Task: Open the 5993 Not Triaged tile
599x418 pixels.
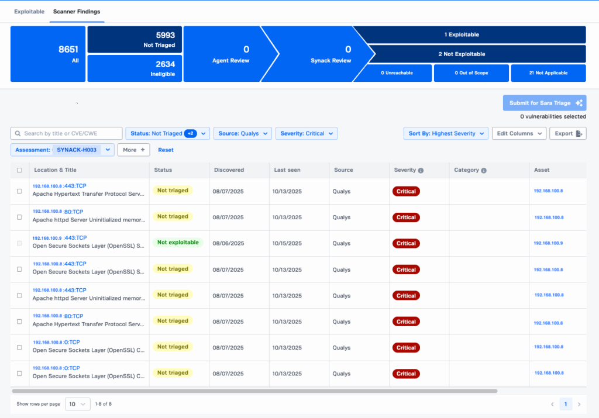Action: [x=135, y=39]
